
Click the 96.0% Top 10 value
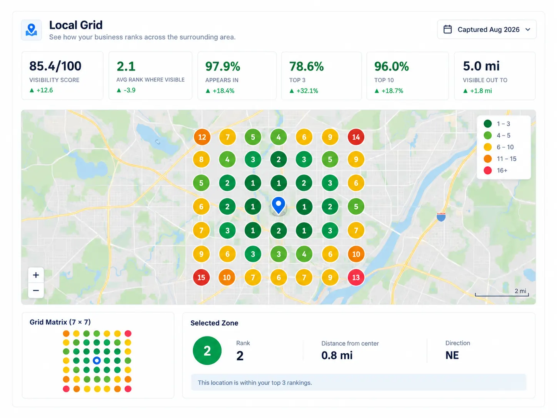click(392, 67)
